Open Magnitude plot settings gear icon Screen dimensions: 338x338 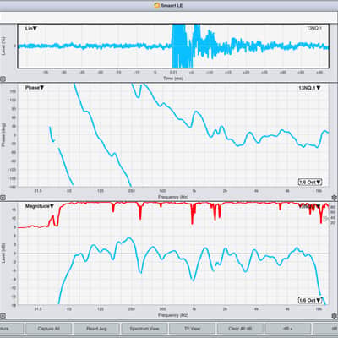(334, 315)
